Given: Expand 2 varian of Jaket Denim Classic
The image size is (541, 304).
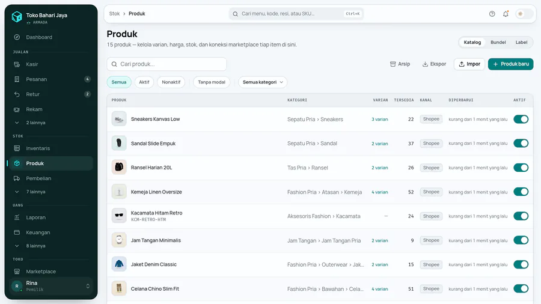Looking at the screenshot, I should (379, 265).
